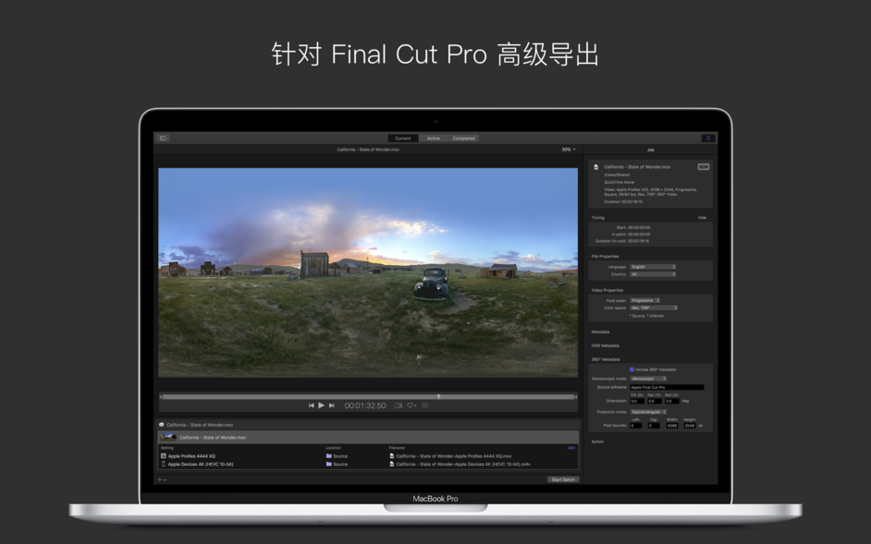
Task: Switch to the Active tab
Action: pos(435,139)
